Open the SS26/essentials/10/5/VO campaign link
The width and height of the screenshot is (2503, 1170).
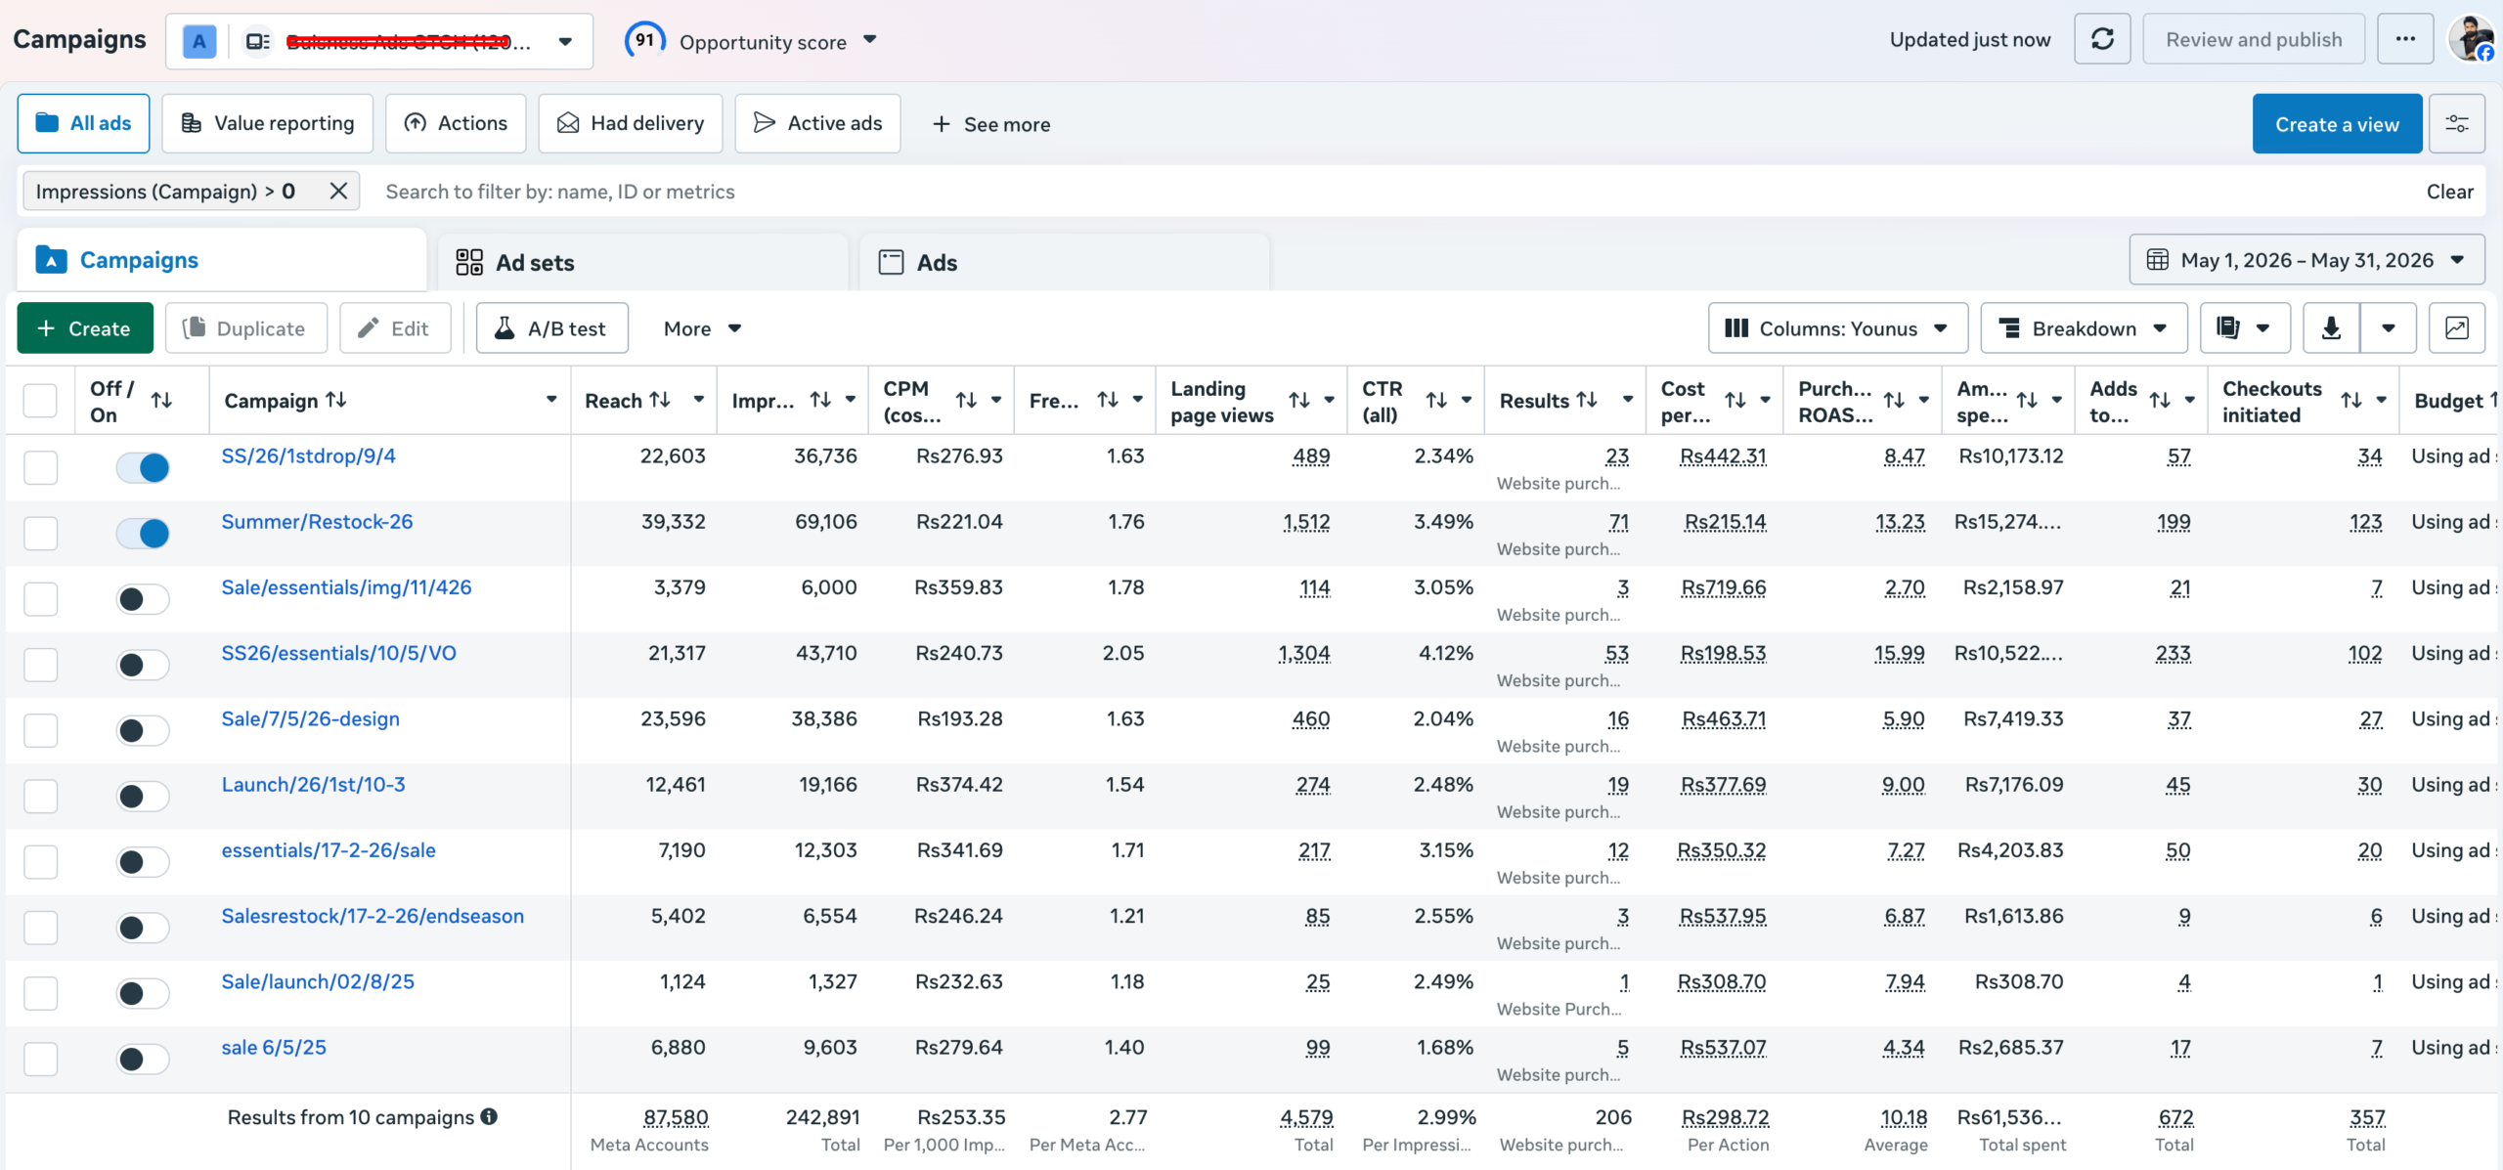pos(338,653)
